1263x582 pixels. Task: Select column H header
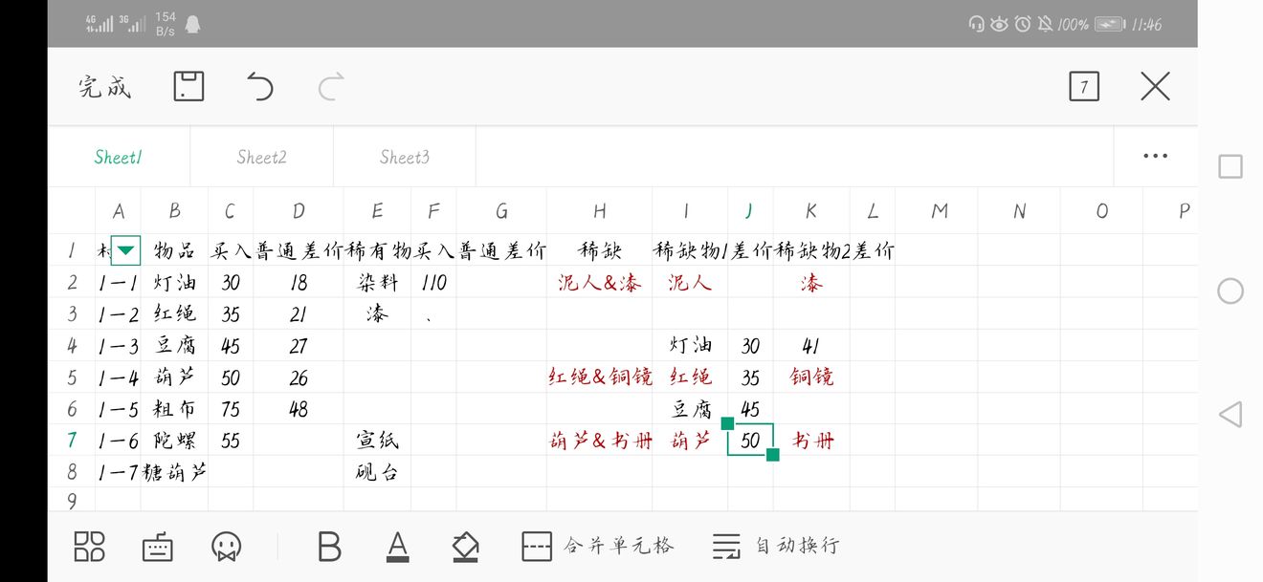coord(599,211)
